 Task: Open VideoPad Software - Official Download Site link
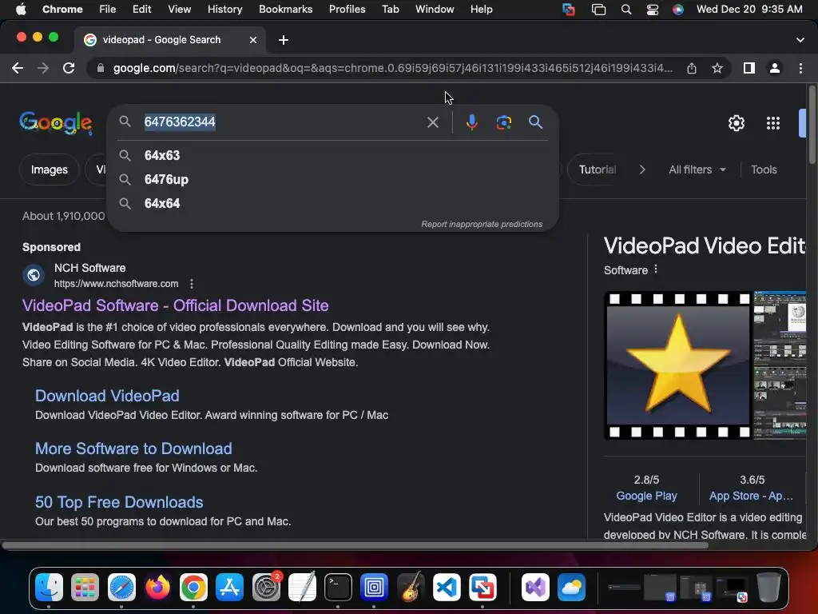(175, 305)
